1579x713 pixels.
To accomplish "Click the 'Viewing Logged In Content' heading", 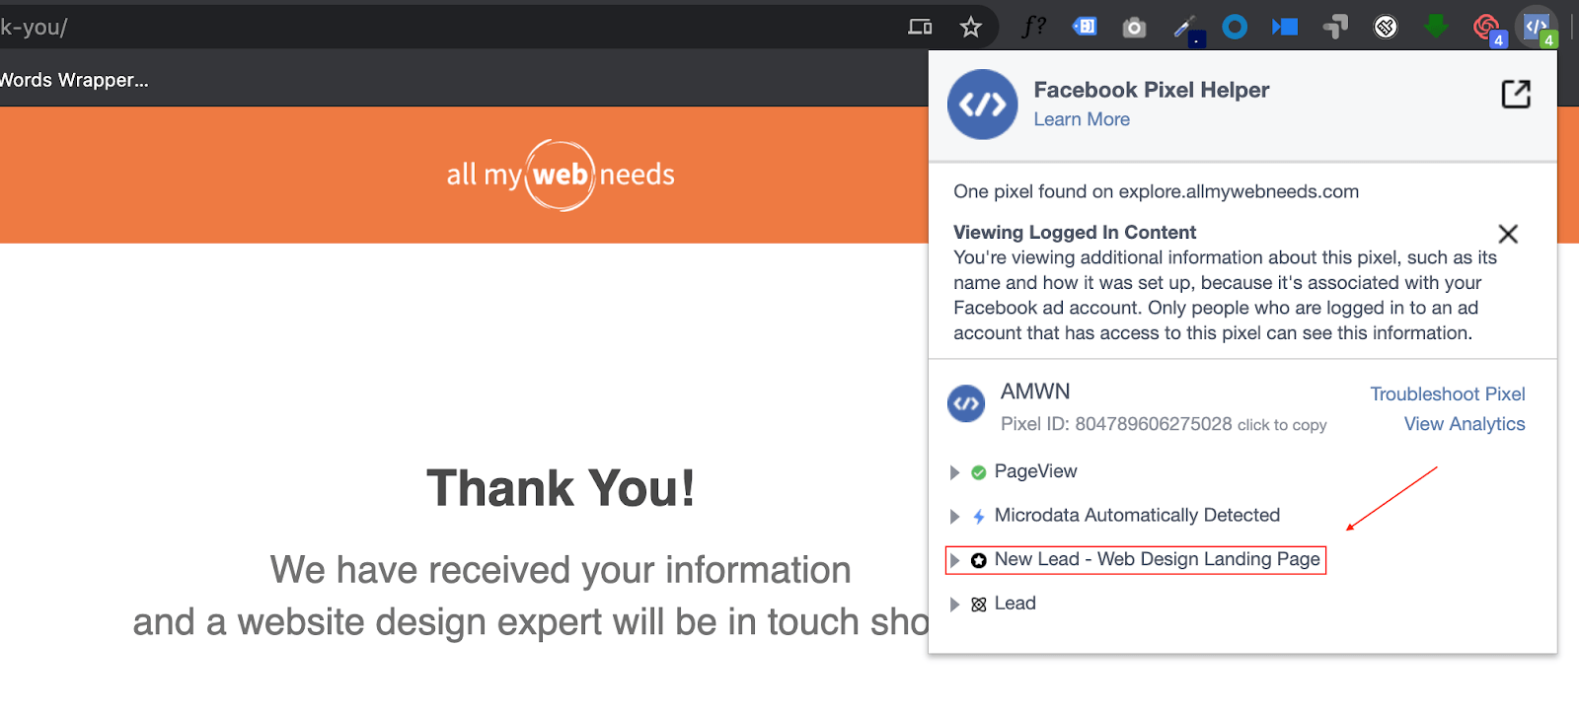I will pyautogui.click(x=1075, y=232).
